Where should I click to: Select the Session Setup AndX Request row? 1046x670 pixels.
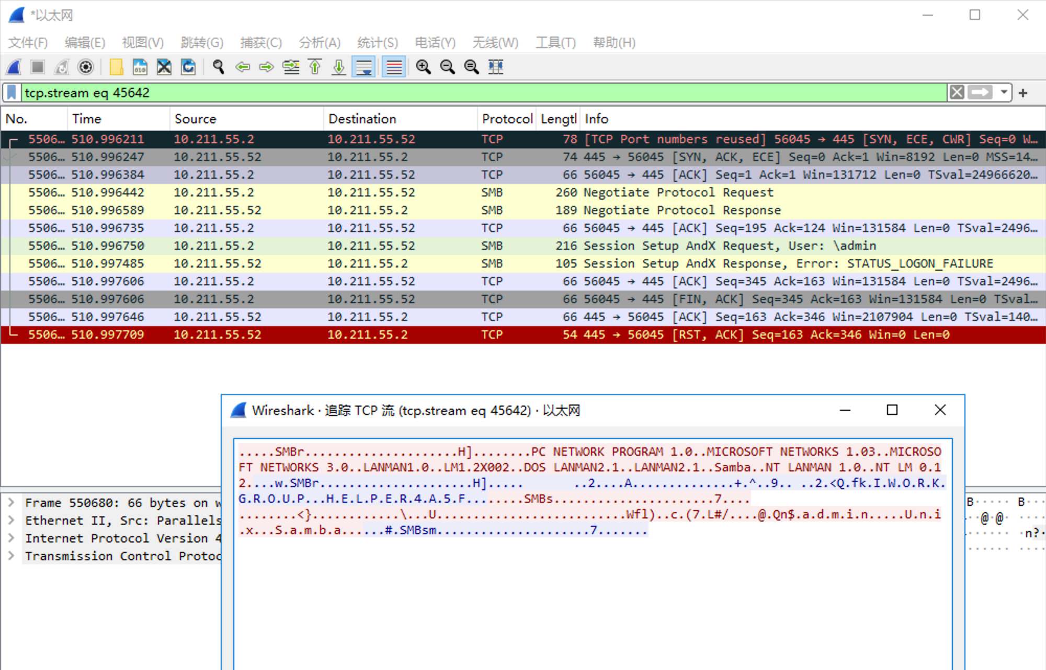[x=523, y=246]
